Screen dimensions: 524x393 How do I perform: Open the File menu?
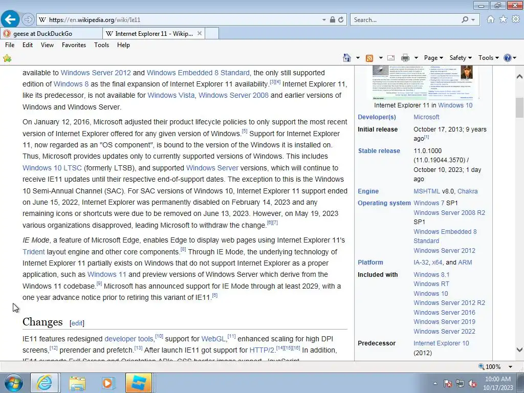10,45
